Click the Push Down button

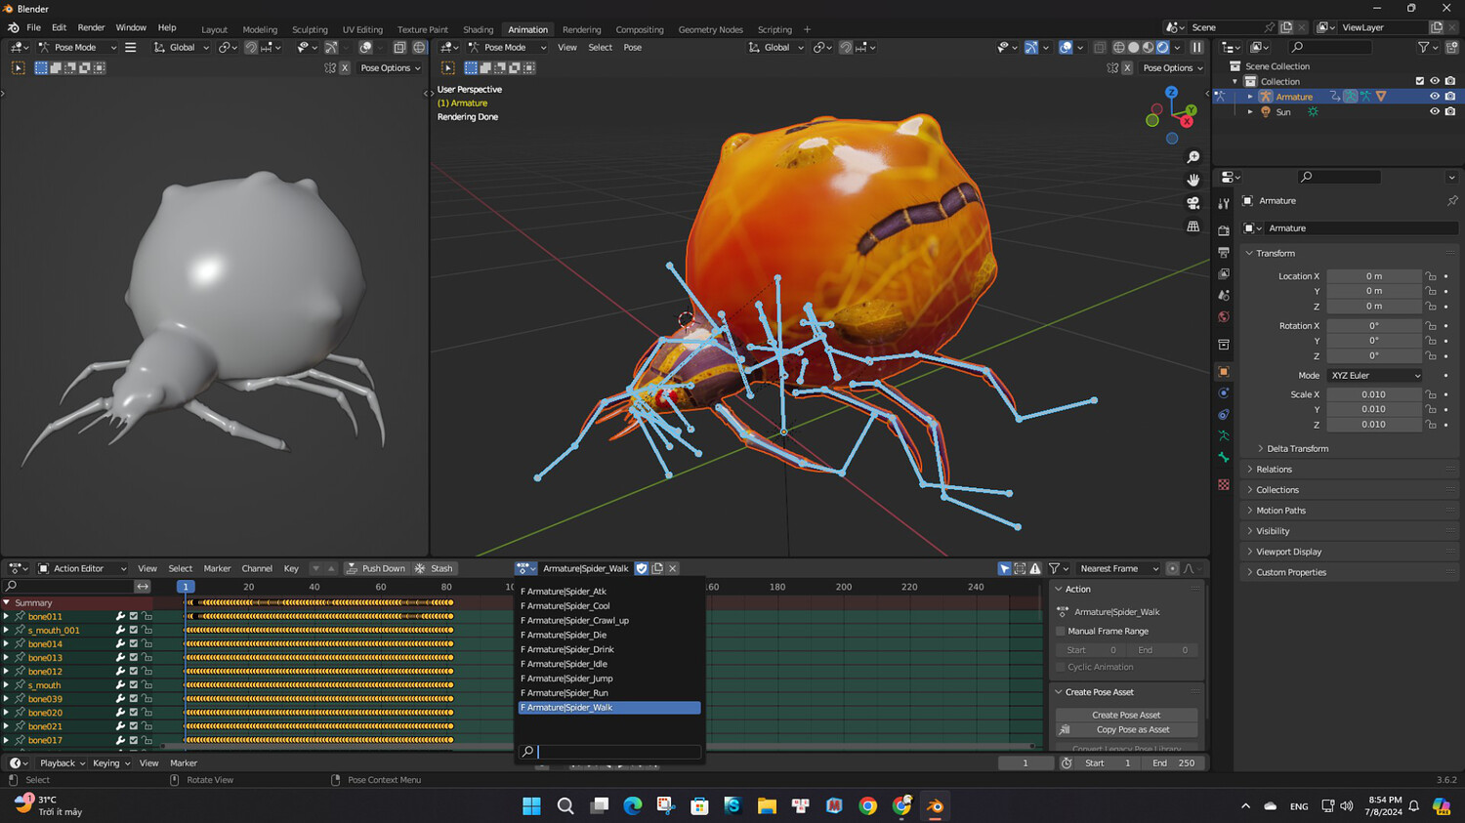(375, 568)
